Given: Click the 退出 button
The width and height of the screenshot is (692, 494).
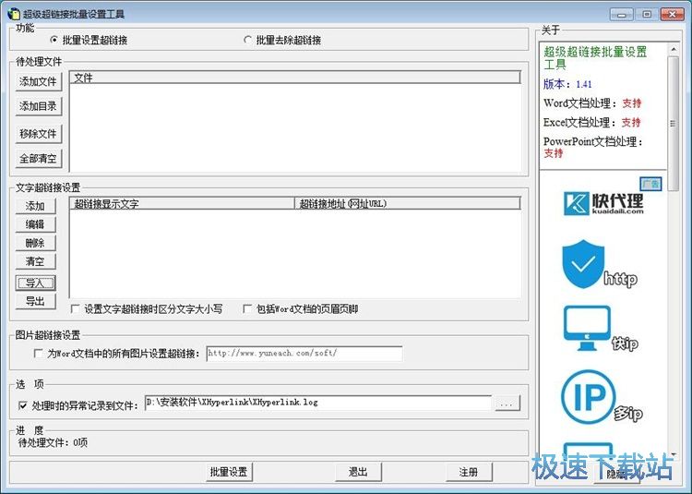Looking at the screenshot, I should pos(358,472).
